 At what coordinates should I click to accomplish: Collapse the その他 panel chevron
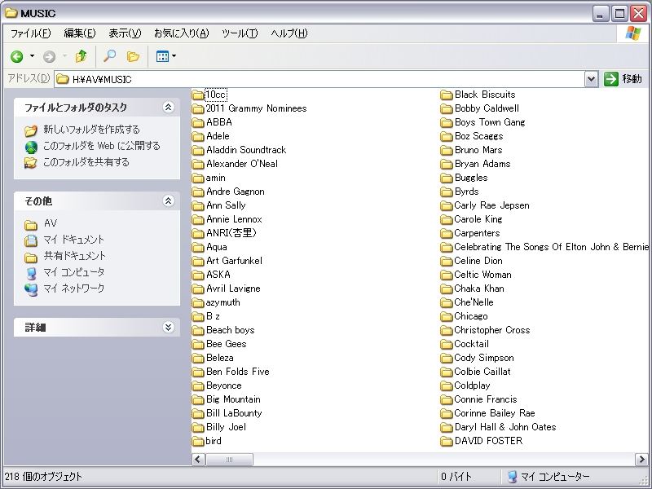point(168,201)
